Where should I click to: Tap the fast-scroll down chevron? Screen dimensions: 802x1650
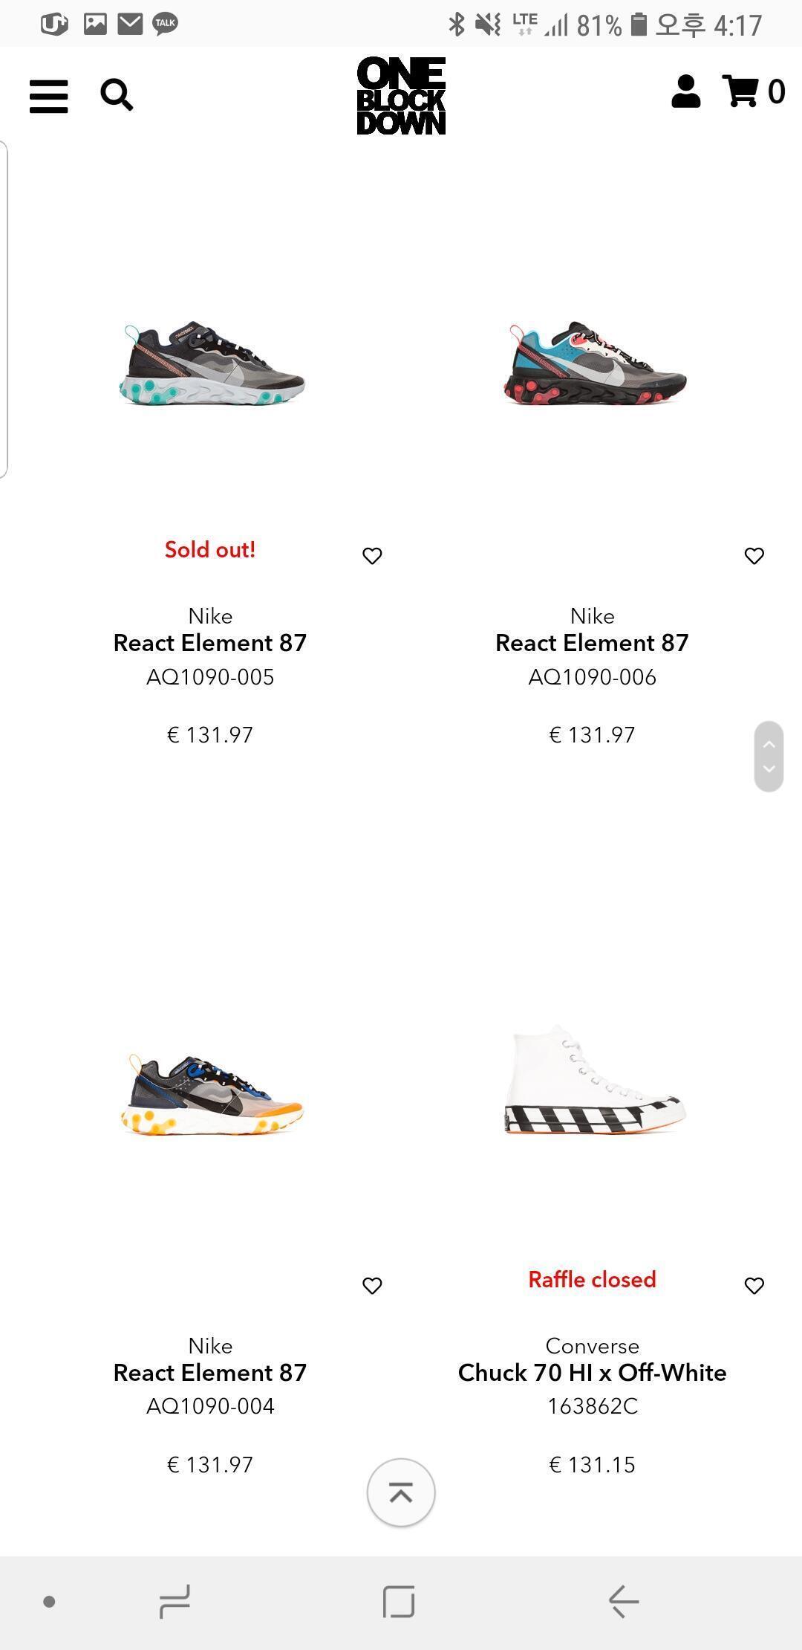pos(769,769)
